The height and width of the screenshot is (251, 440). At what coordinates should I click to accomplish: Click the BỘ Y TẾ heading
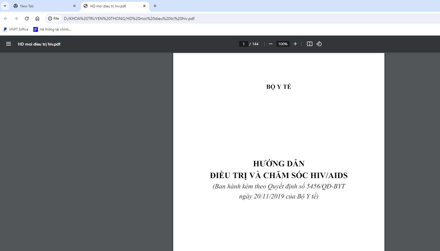(x=279, y=87)
